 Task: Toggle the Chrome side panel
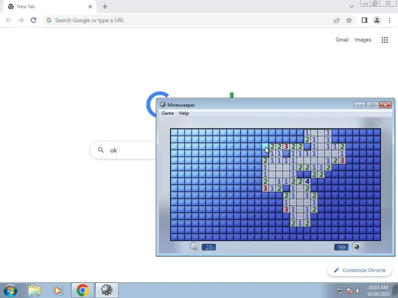click(365, 20)
